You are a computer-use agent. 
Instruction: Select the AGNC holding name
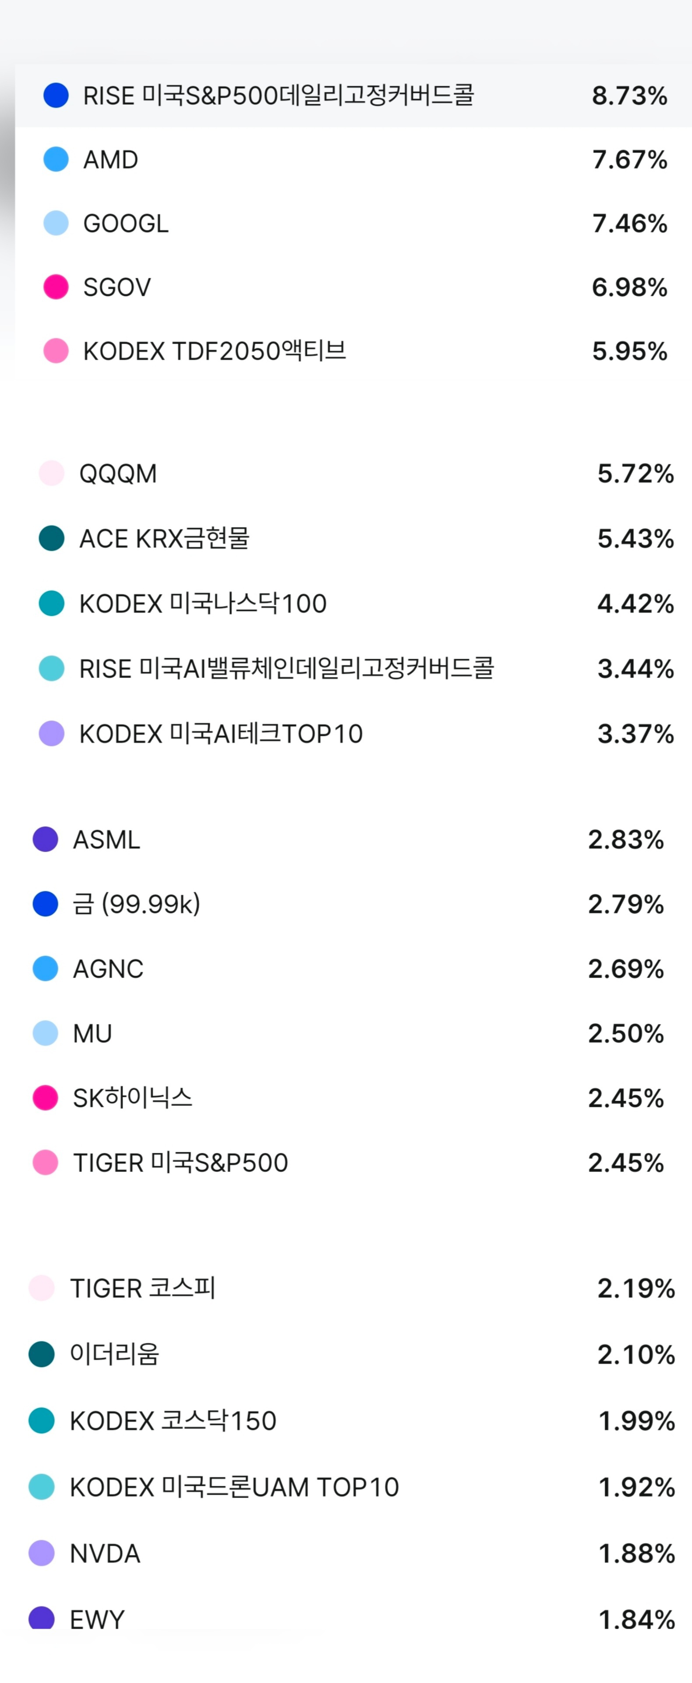pos(108,969)
